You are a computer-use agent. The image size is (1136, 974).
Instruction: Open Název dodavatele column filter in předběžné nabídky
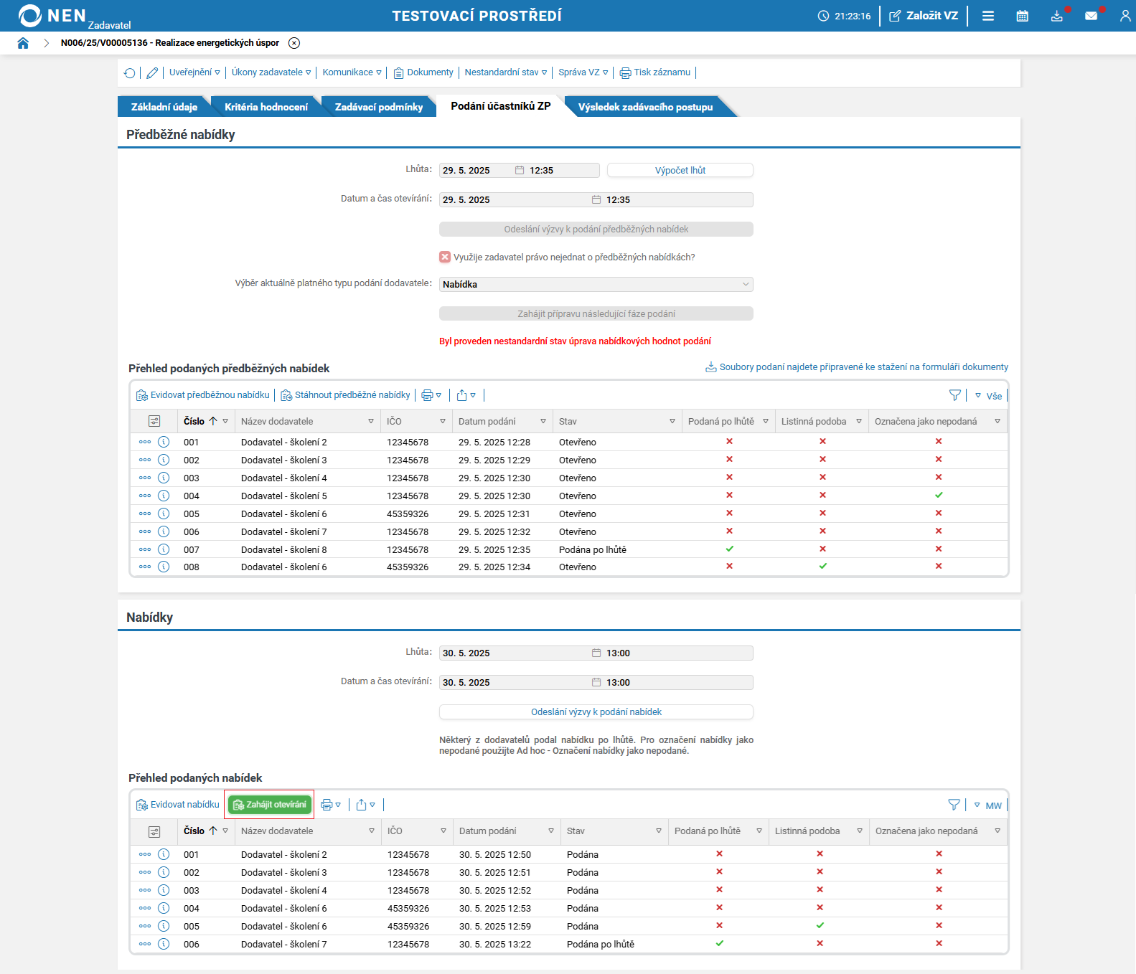[x=371, y=421]
